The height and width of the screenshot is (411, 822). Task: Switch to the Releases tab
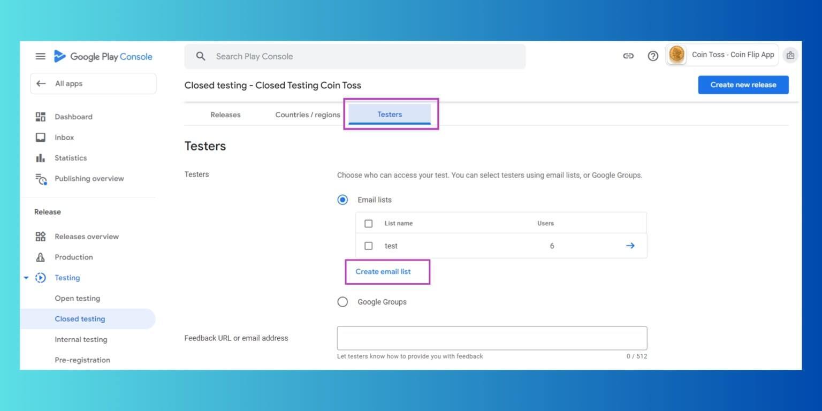click(x=225, y=115)
